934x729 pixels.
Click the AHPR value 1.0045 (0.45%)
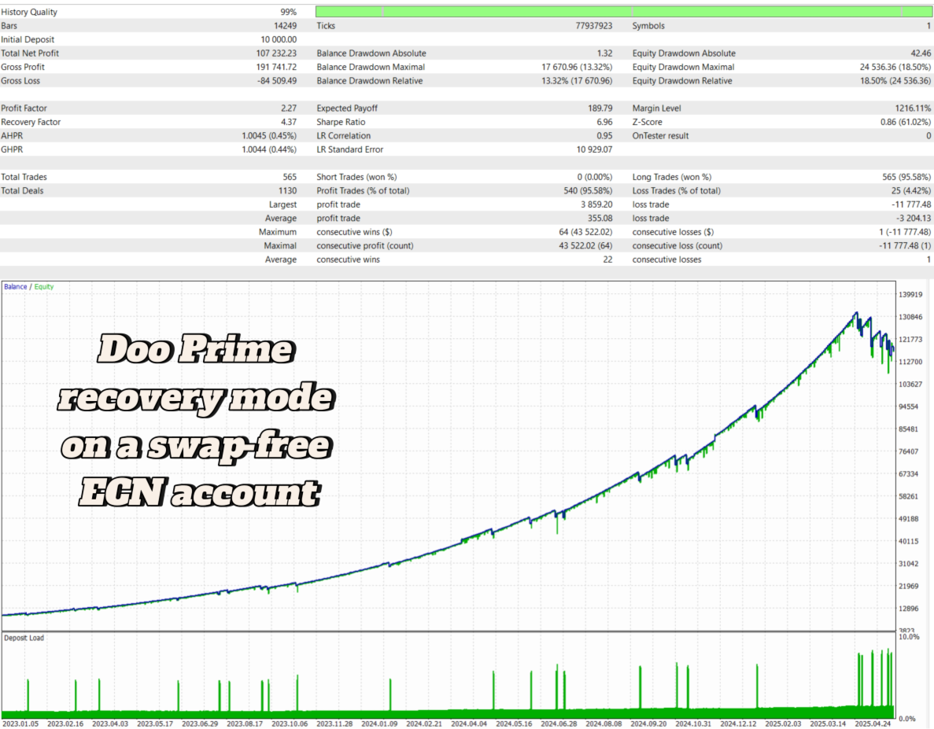click(269, 135)
